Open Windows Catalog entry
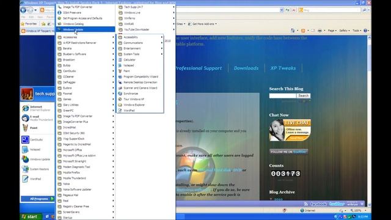This screenshot has height=220, width=391. click(86, 24)
